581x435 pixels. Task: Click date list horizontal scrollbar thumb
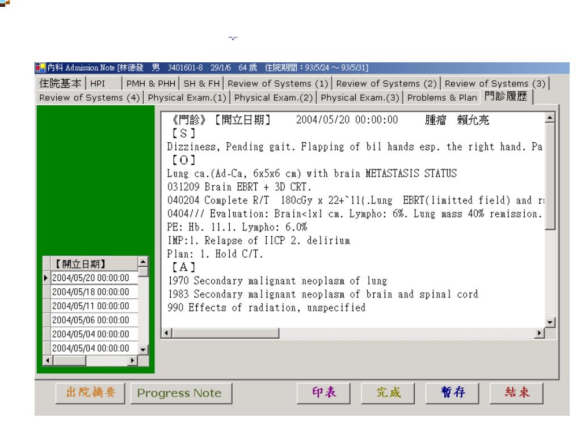(x=69, y=360)
